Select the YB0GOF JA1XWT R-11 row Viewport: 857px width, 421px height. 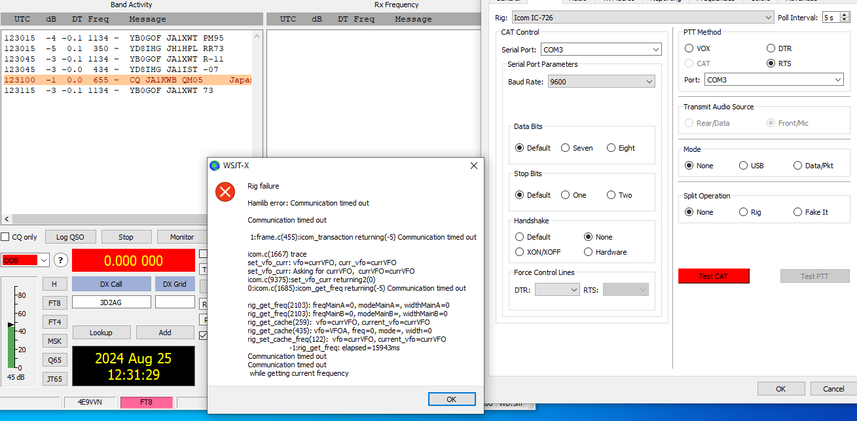pyautogui.click(x=126, y=59)
